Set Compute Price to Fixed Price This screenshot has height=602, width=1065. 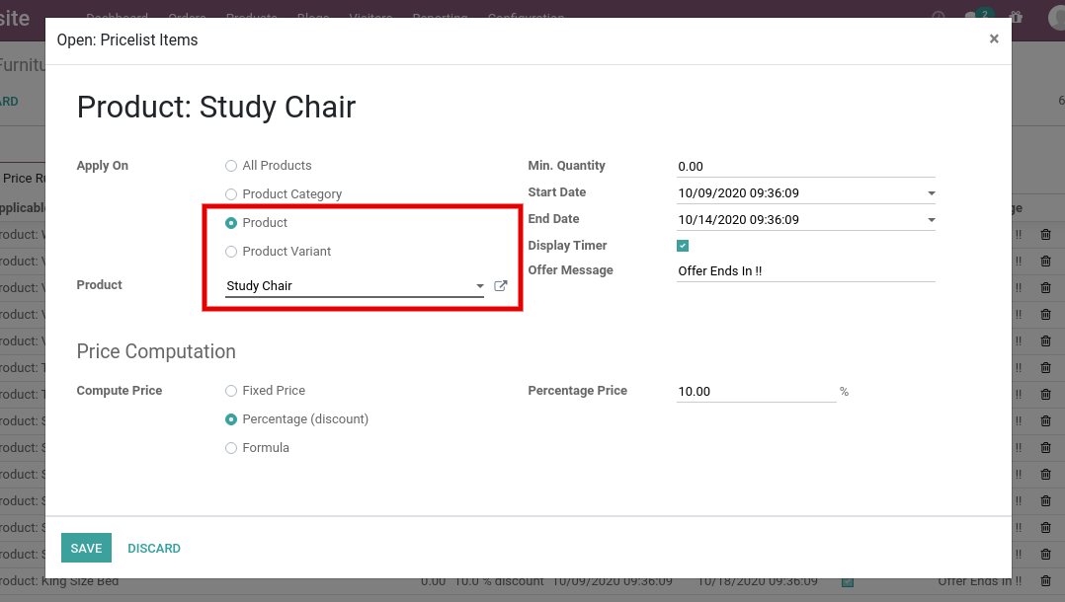click(x=231, y=391)
